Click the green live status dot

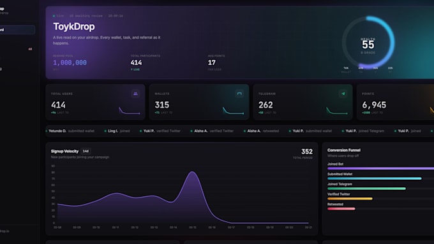[54, 16]
